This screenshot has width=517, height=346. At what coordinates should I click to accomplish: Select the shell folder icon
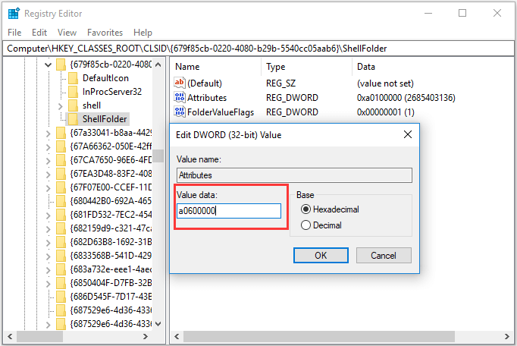(73, 105)
